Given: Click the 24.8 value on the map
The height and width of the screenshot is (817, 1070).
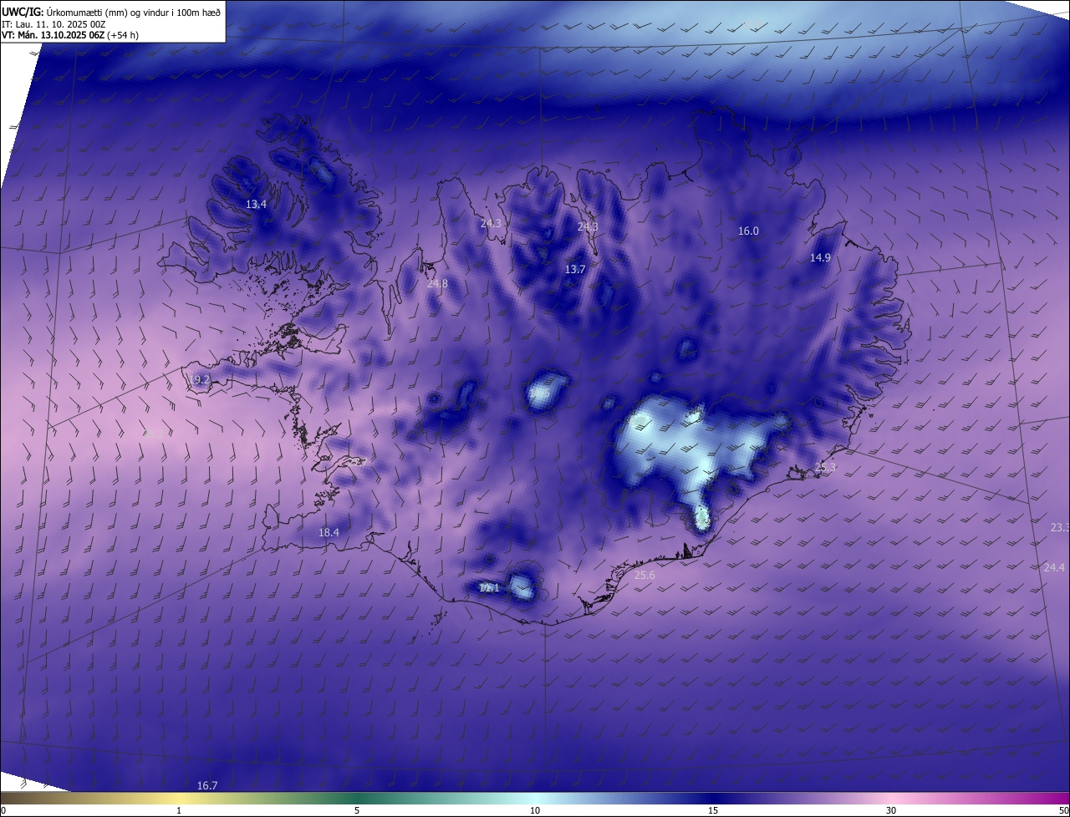Looking at the screenshot, I should 437,283.
